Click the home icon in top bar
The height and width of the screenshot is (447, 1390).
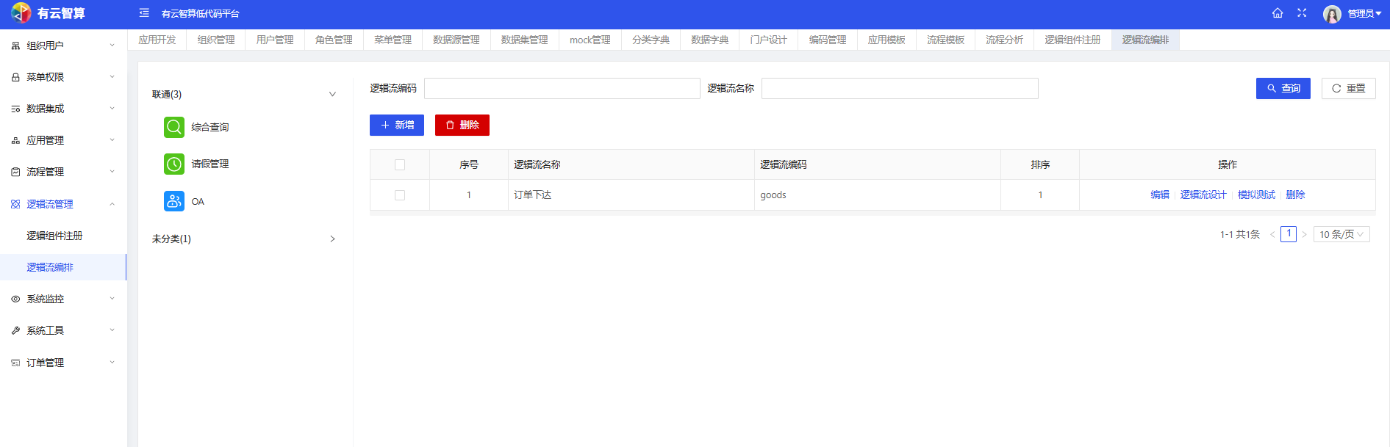tap(1278, 13)
